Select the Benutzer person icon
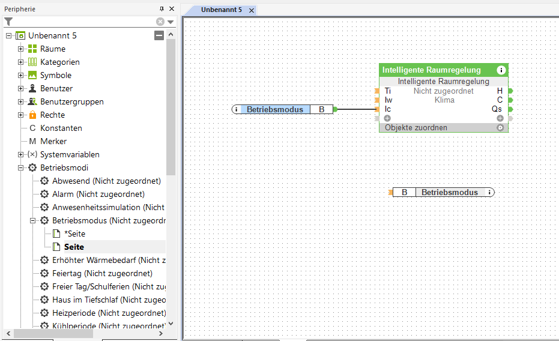559x341 pixels. click(x=32, y=88)
